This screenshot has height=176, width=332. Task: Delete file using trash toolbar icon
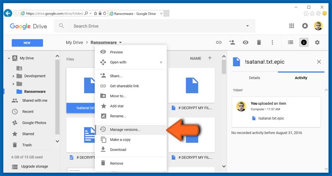[x=259, y=42]
